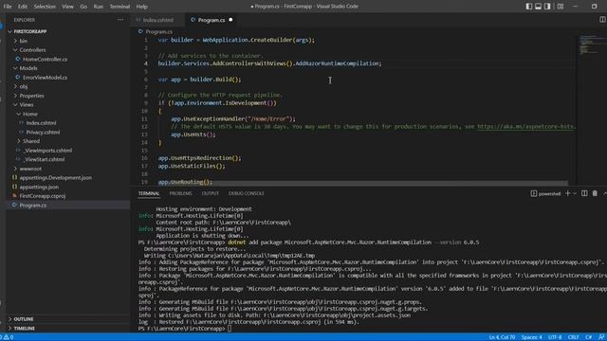Kill terminal using trash icon

[595, 193]
